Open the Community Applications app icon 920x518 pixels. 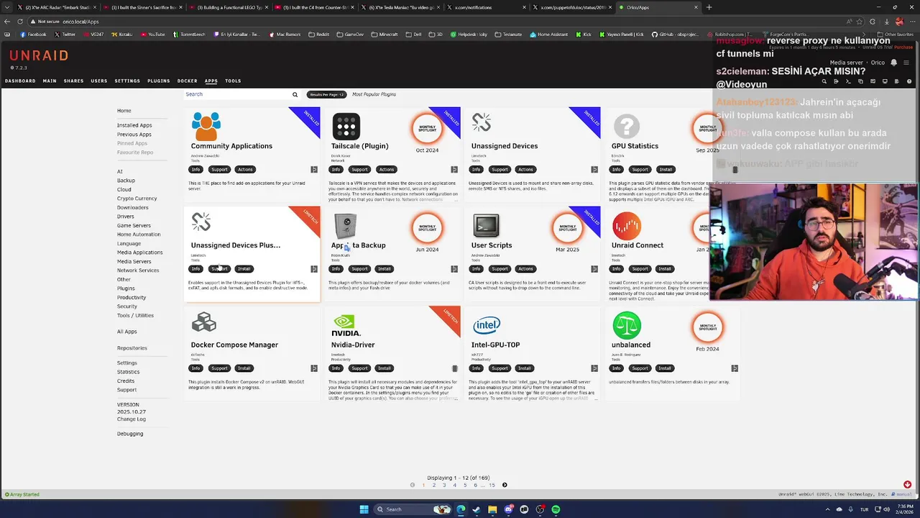click(x=206, y=127)
